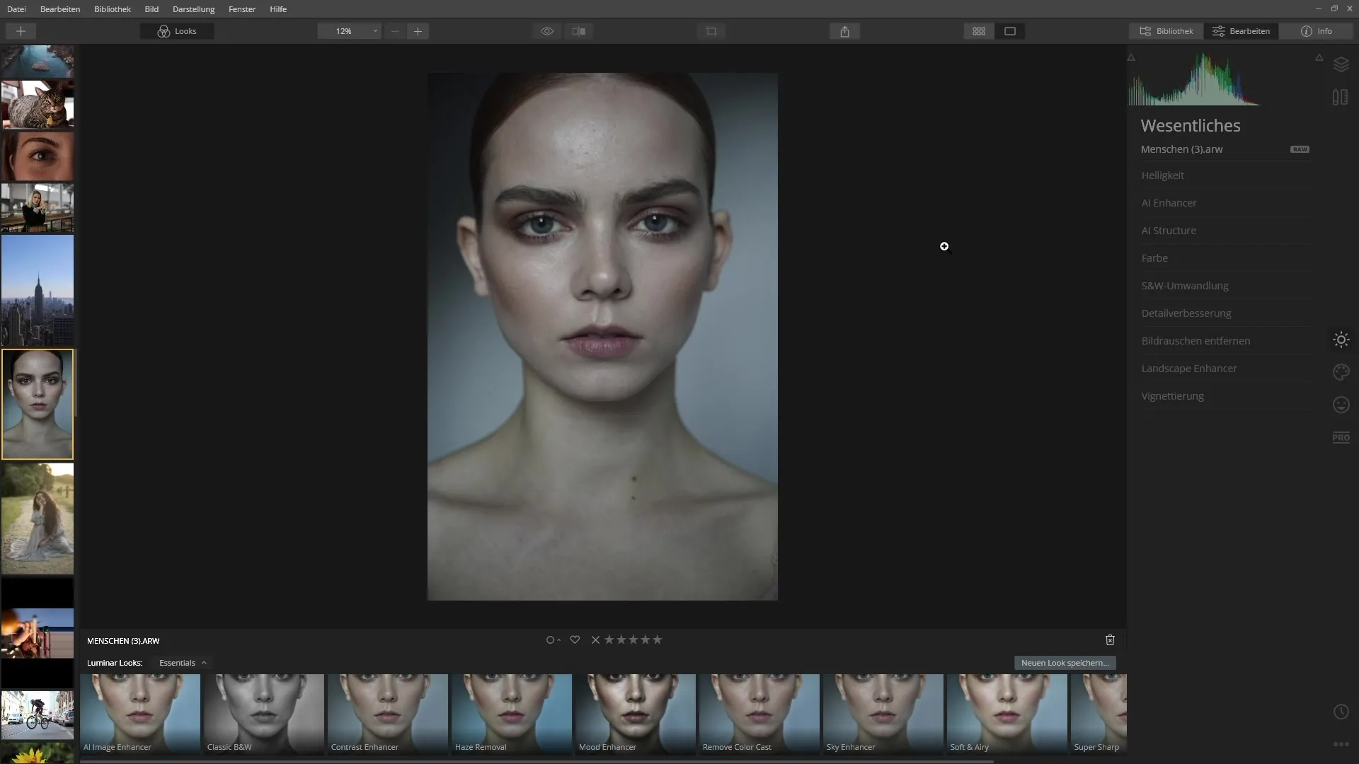This screenshot has height=764, width=1359.
Task: Select the Crop tool icon
Action: coord(711,31)
